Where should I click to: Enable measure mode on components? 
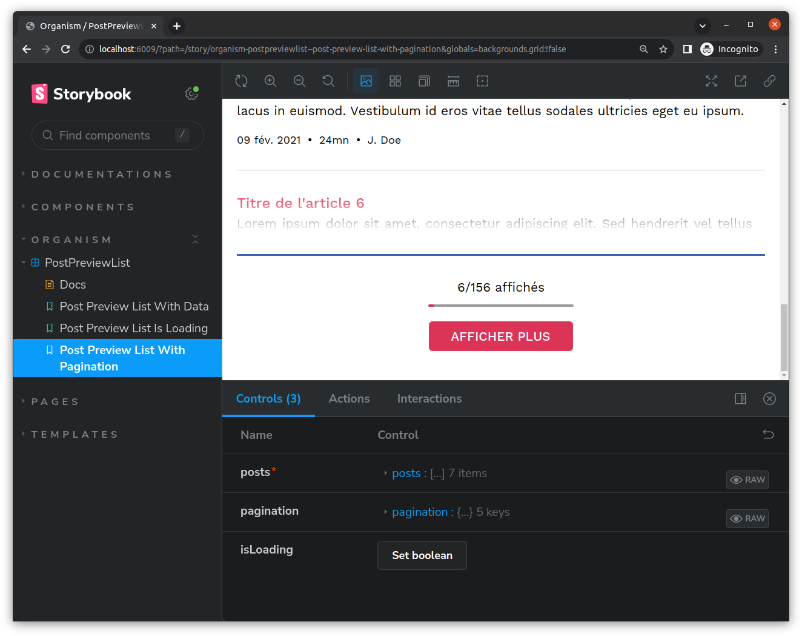click(x=453, y=81)
